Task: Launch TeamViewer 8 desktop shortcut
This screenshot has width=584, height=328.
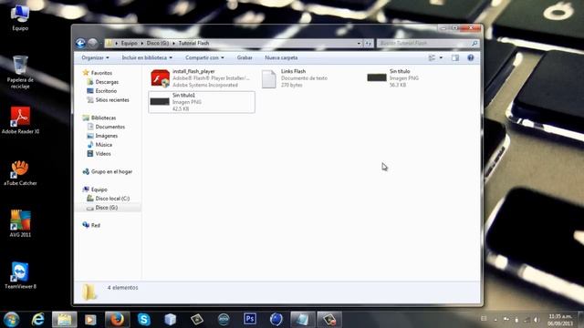Action: (20, 275)
